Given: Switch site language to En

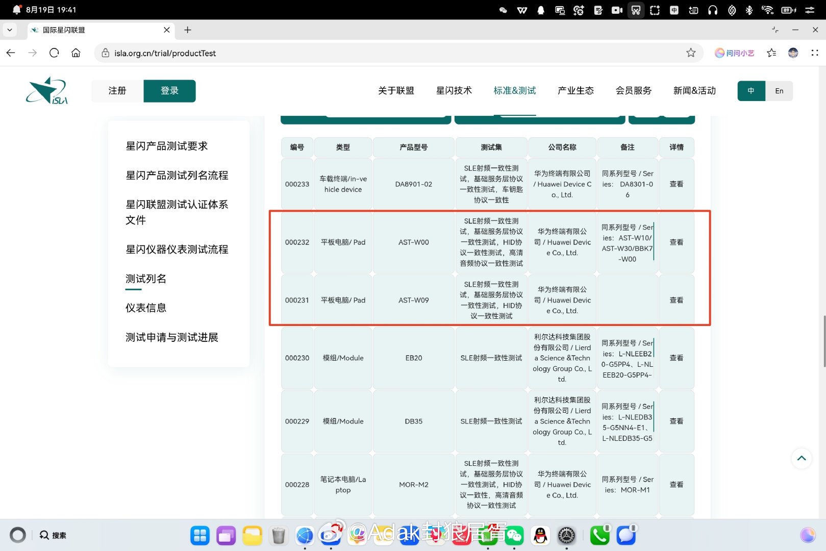Looking at the screenshot, I should click(779, 91).
